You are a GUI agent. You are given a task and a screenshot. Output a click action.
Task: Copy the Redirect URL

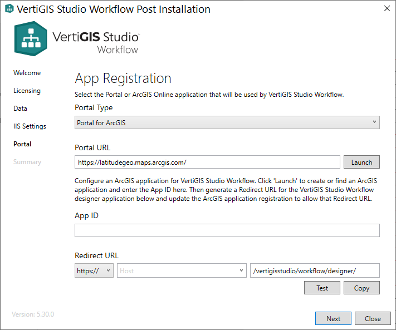pos(361,288)
